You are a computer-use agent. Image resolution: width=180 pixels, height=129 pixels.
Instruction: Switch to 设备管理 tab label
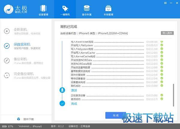(43, 14)
